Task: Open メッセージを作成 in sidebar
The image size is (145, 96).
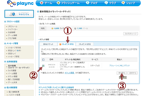Action: pyautogui.click(x=14, y=48)
